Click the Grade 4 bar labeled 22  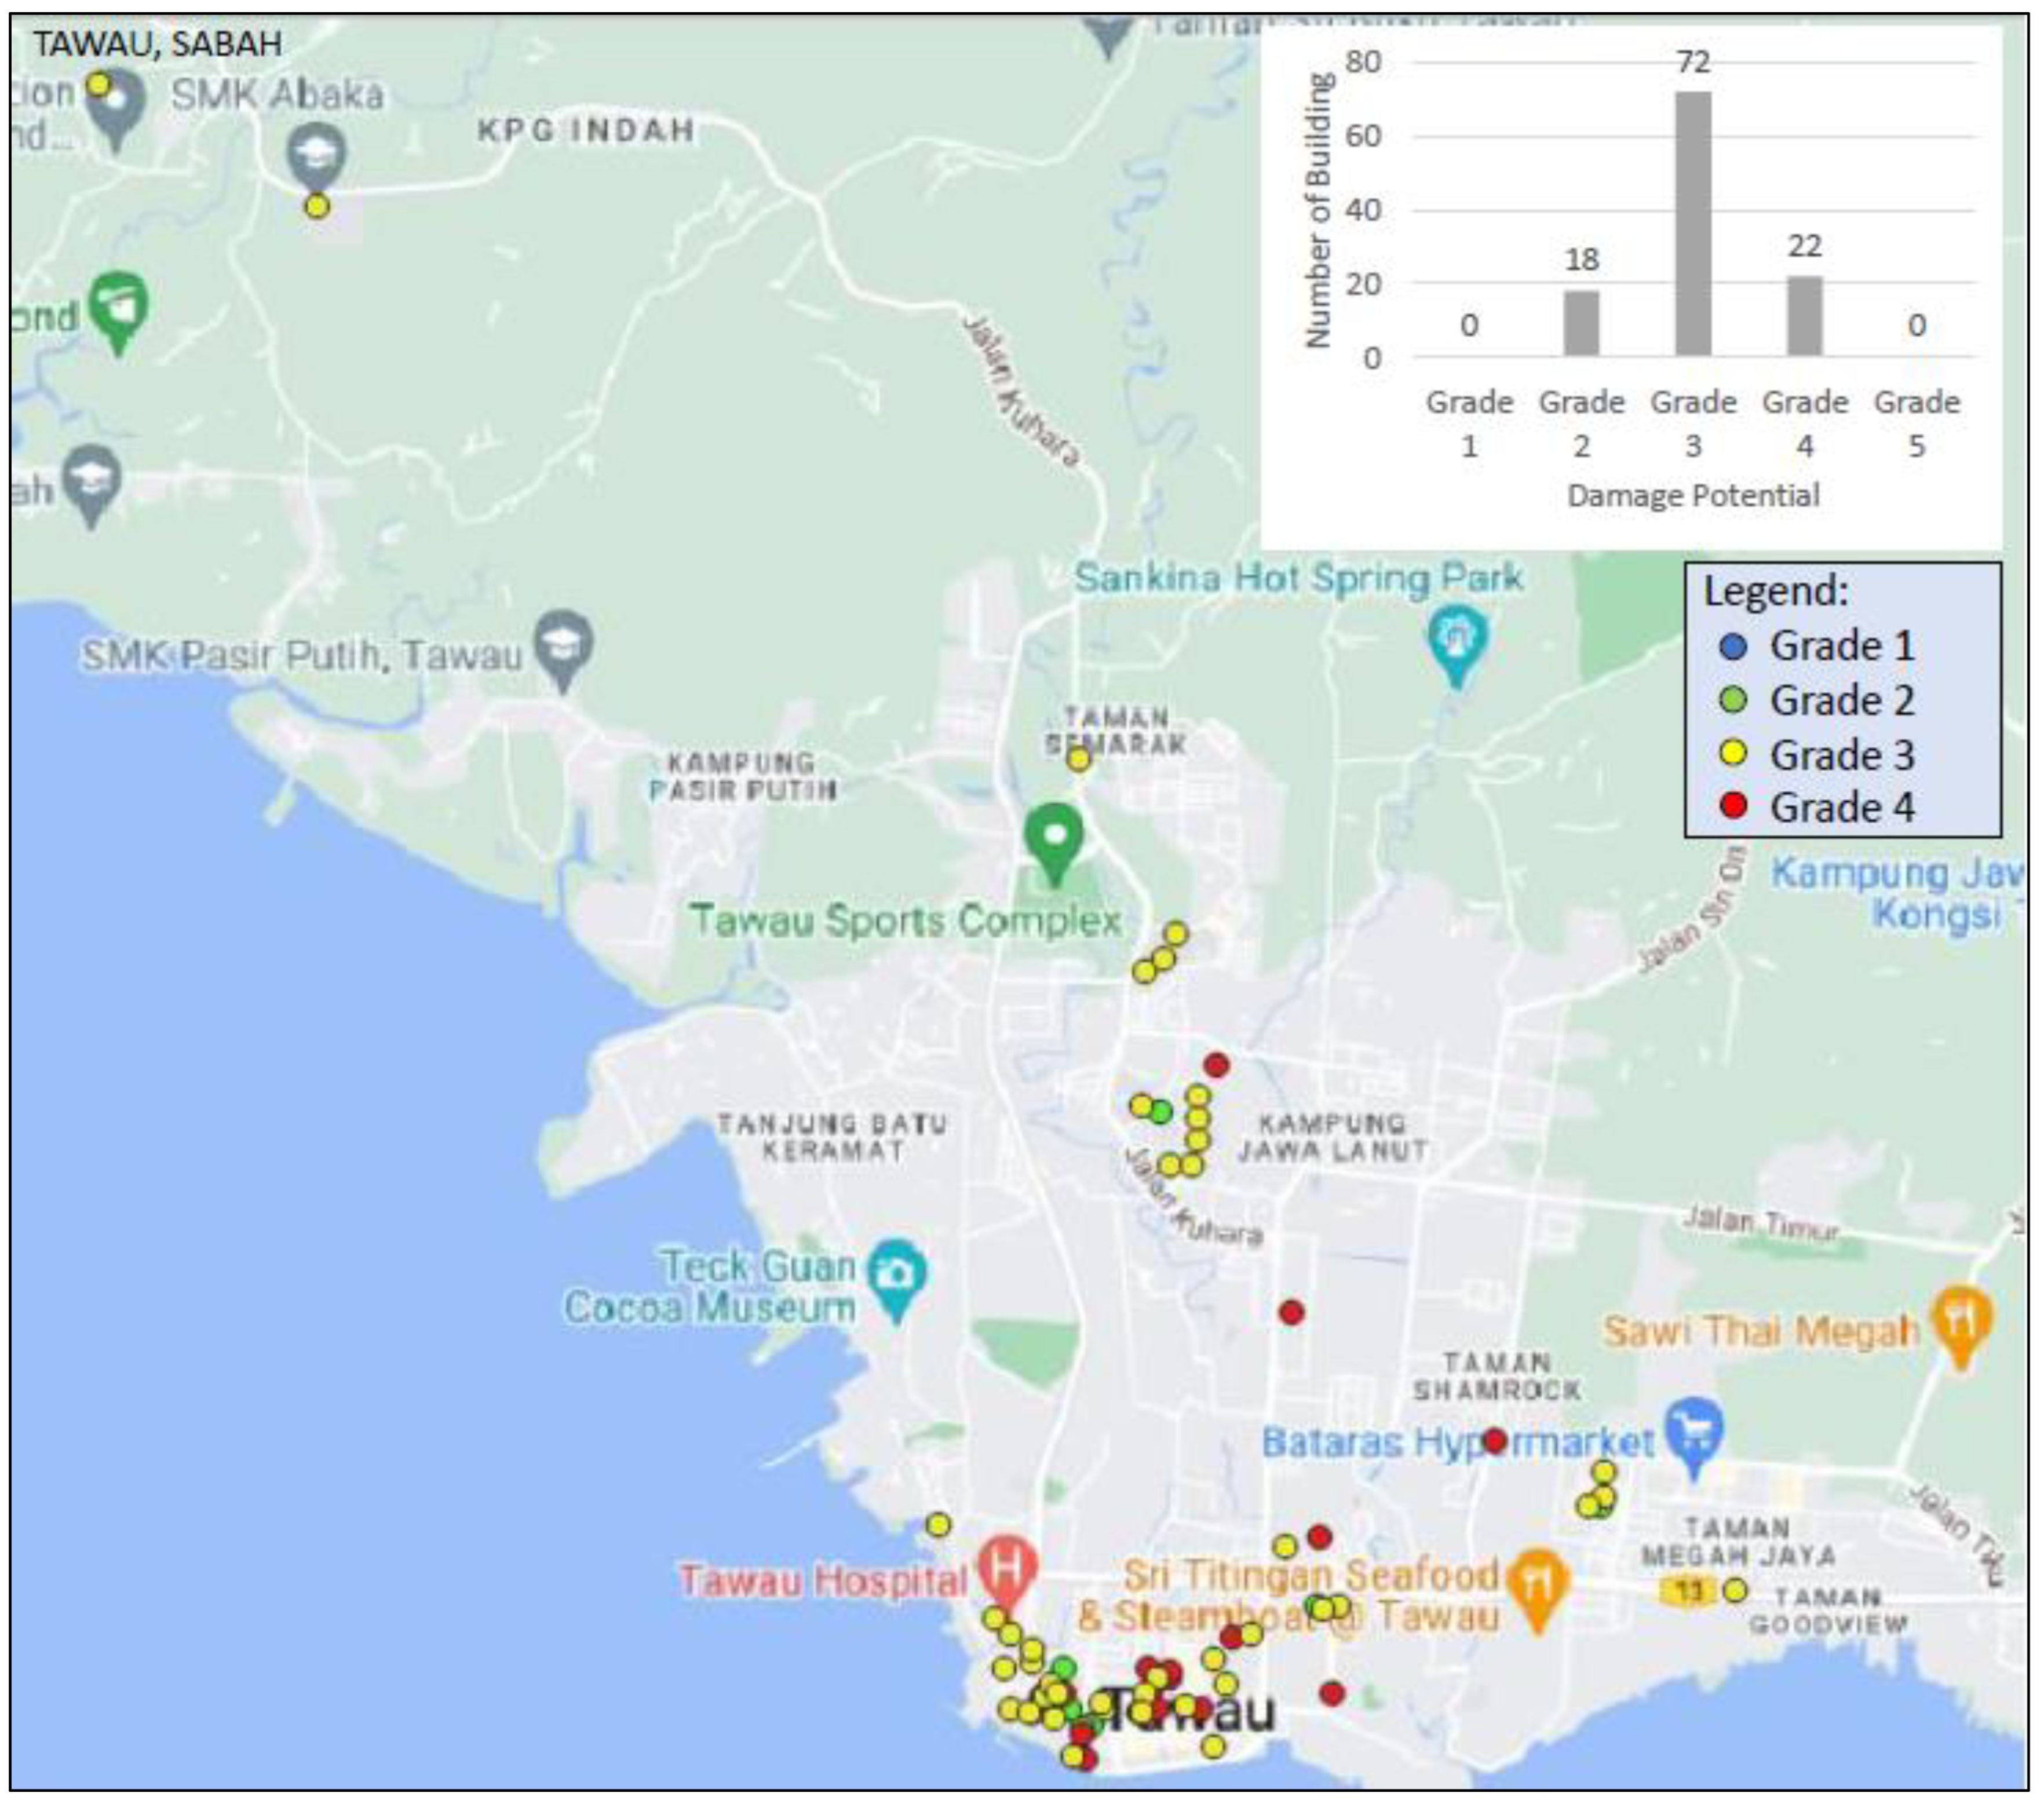click(x=1804, y=315)
